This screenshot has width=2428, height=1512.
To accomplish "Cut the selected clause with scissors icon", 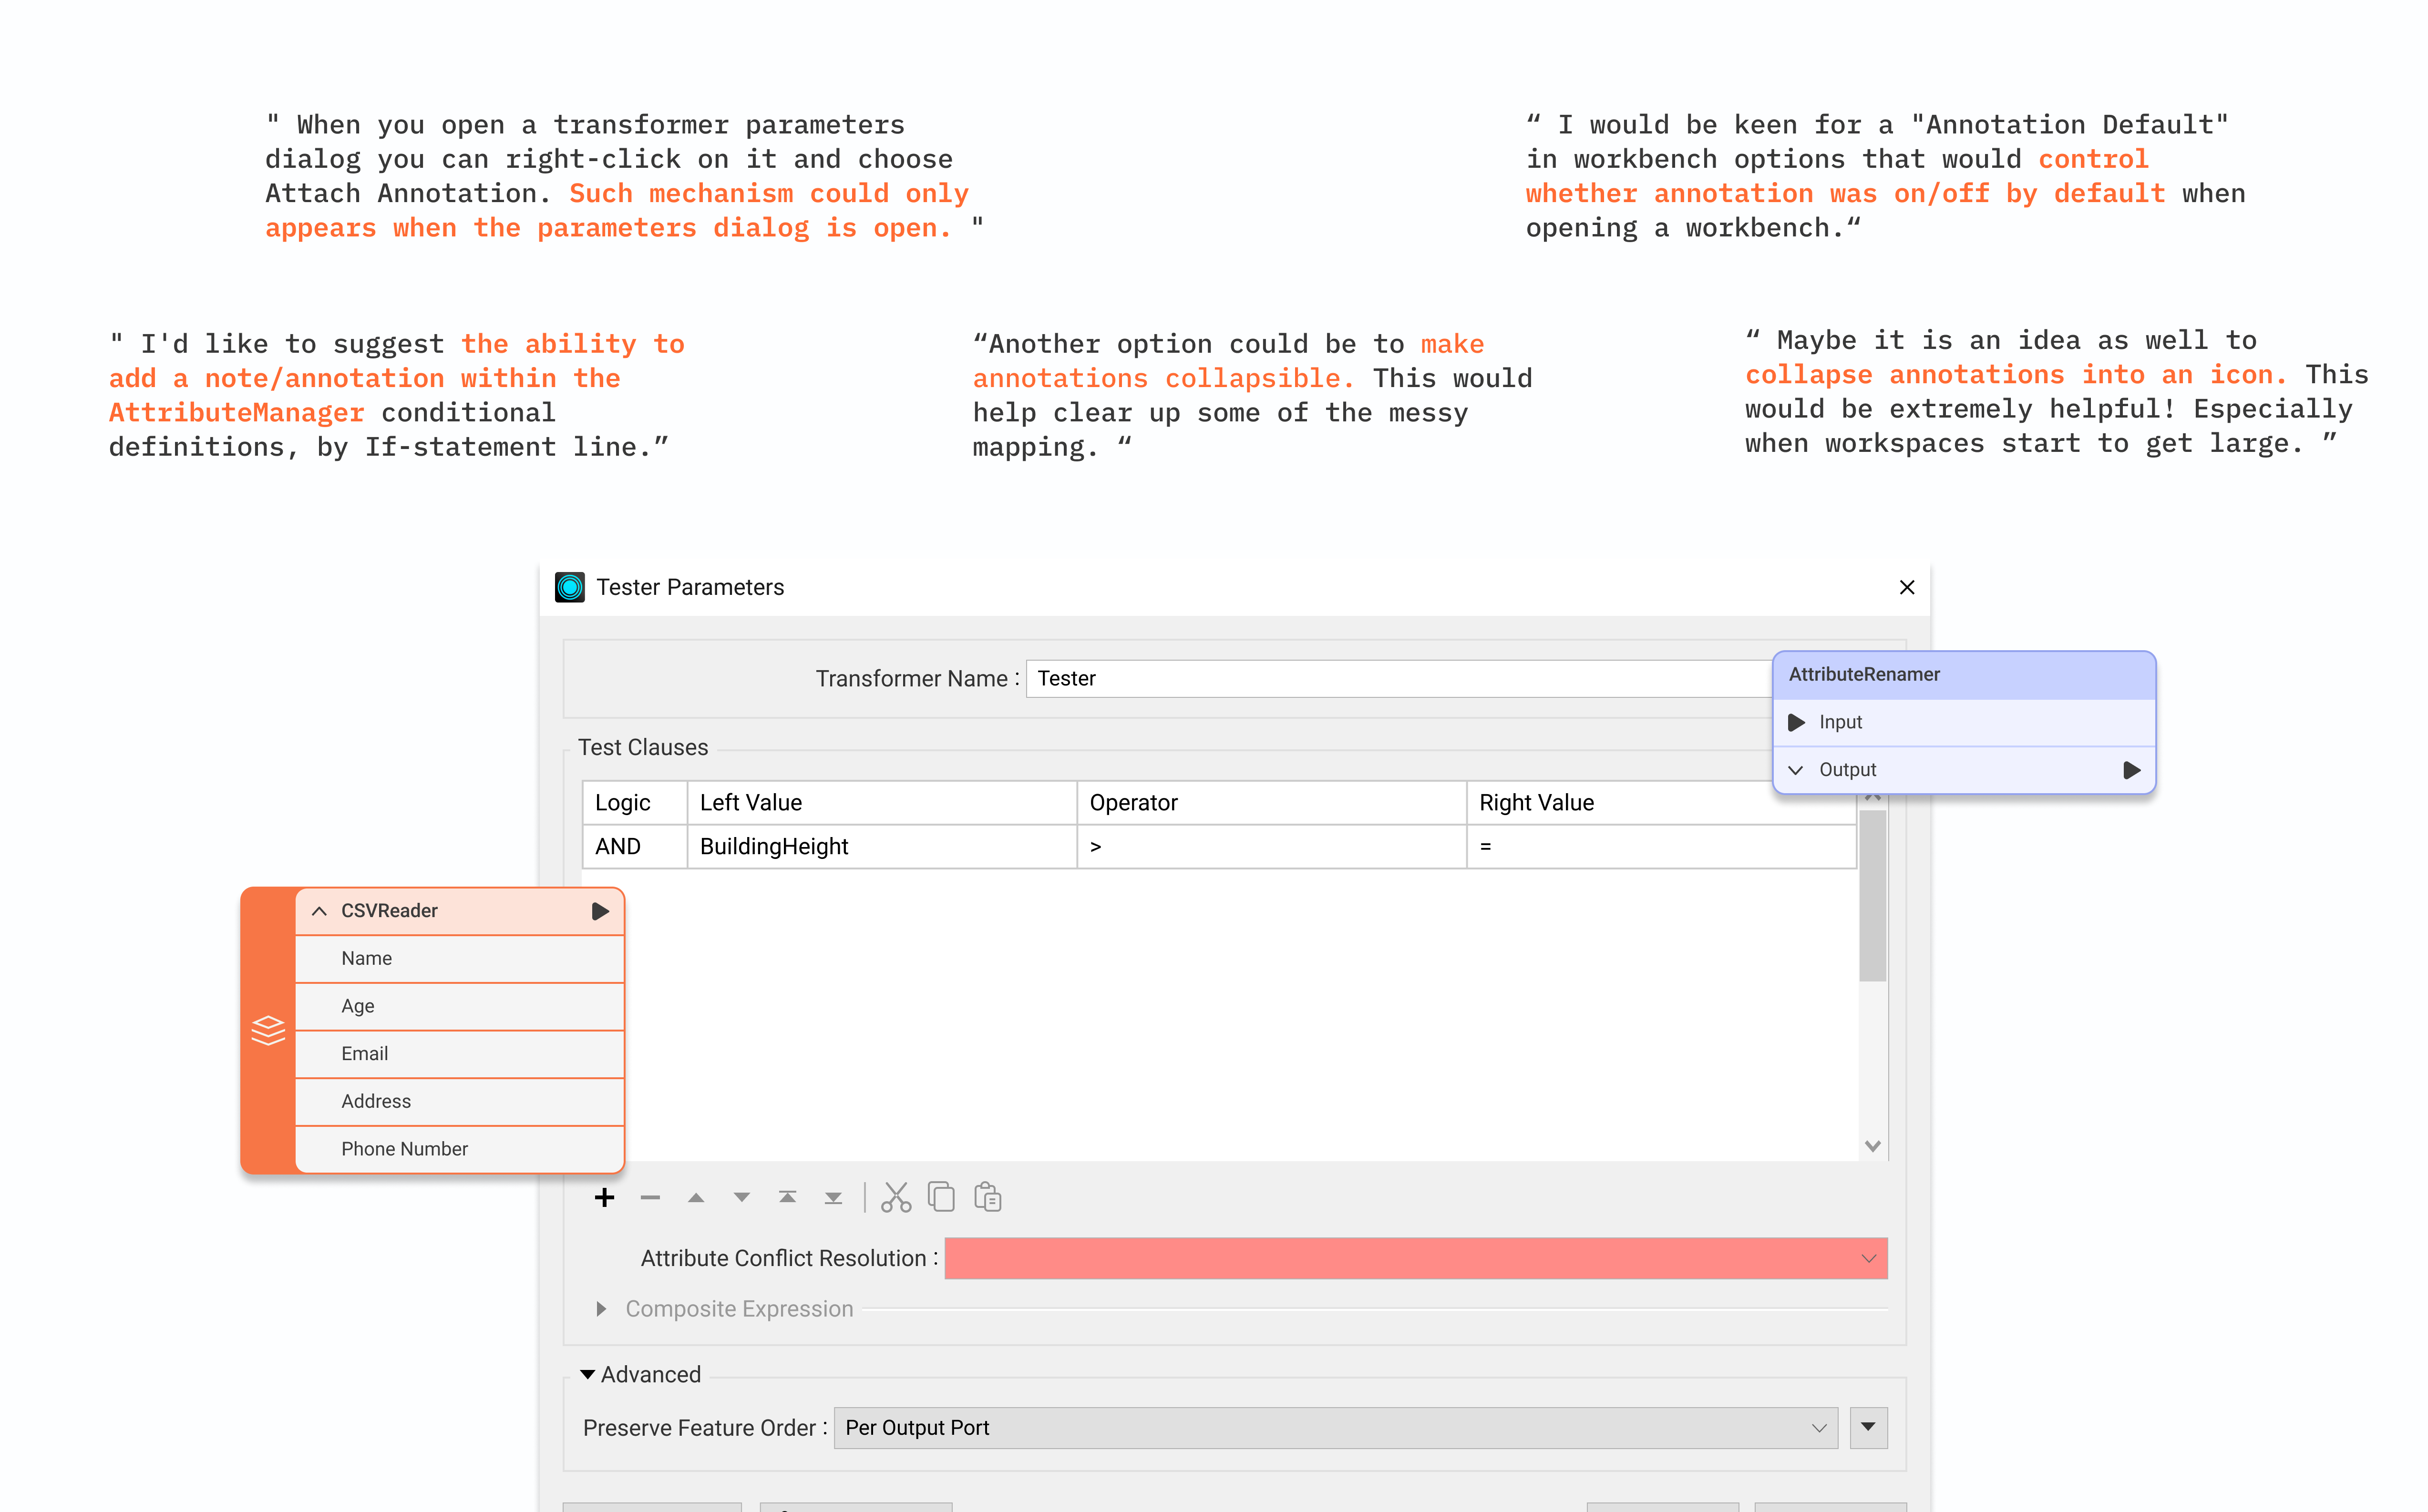I will [x=895, y=1197].
